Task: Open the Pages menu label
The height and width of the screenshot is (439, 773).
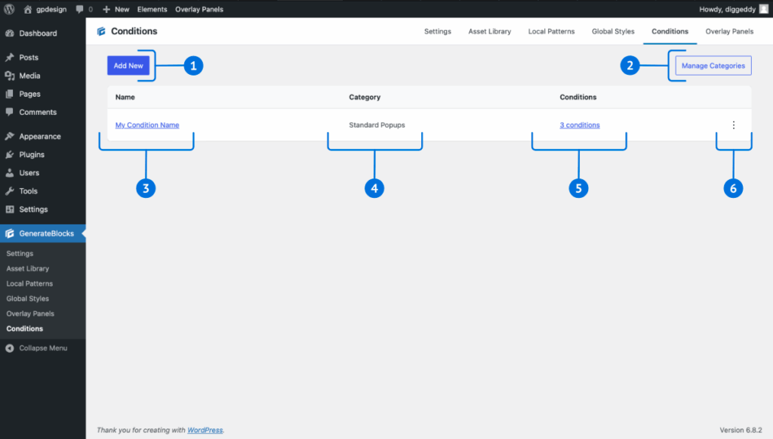Action: (29, 94)
